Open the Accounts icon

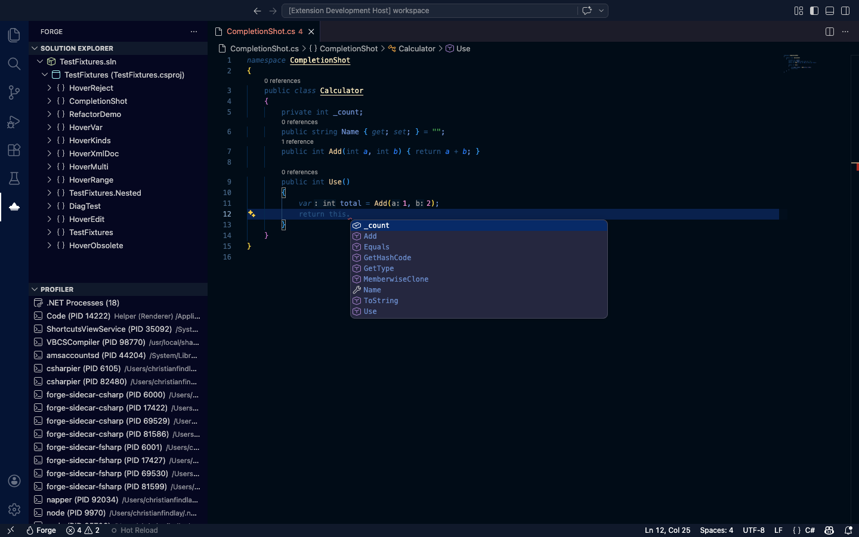(14, 481)
